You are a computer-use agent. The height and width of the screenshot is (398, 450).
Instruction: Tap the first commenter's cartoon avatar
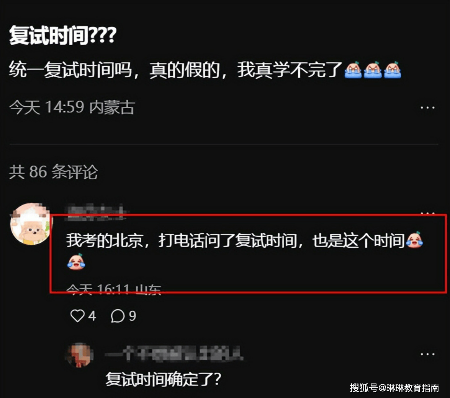30,224
